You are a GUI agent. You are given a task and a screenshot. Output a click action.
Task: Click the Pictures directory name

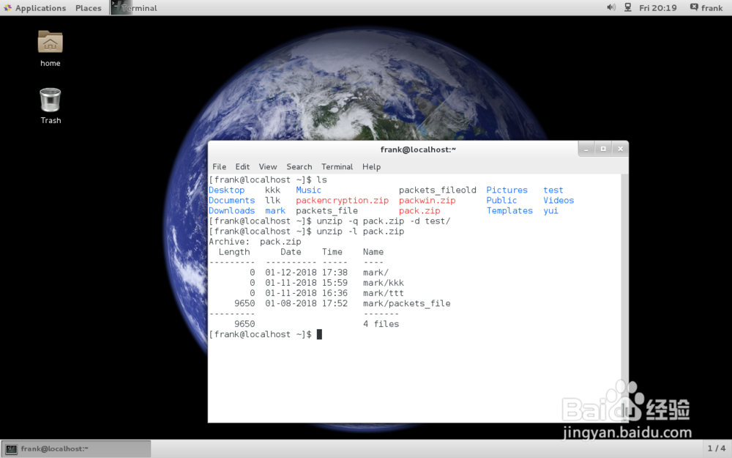point(507,191)
